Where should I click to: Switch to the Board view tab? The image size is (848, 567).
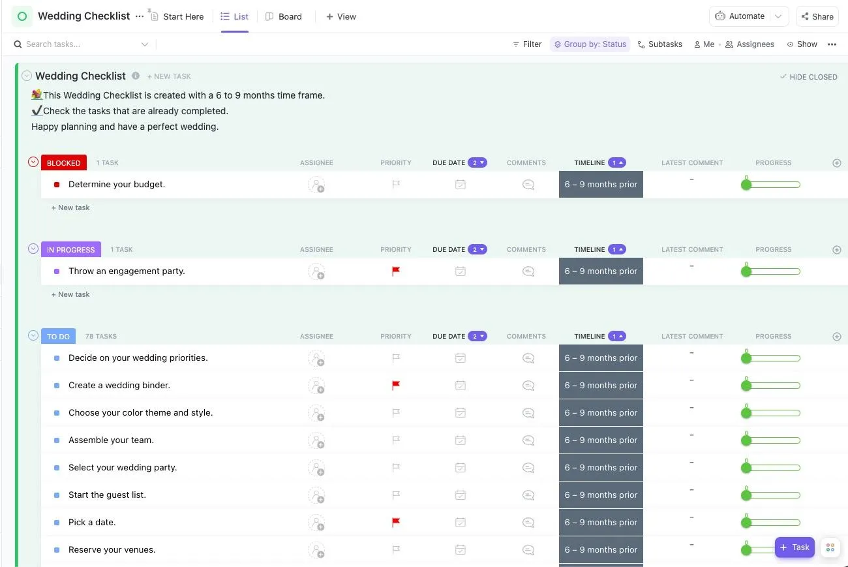284,16
